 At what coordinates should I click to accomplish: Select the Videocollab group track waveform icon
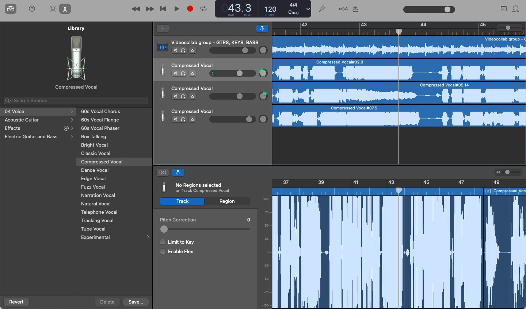[x=163, y=47]
